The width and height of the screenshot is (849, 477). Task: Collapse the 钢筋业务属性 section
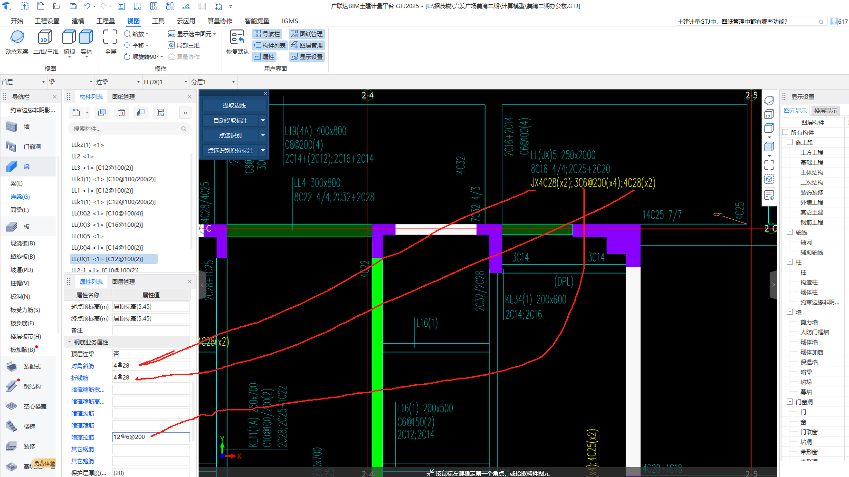(69, 342)
